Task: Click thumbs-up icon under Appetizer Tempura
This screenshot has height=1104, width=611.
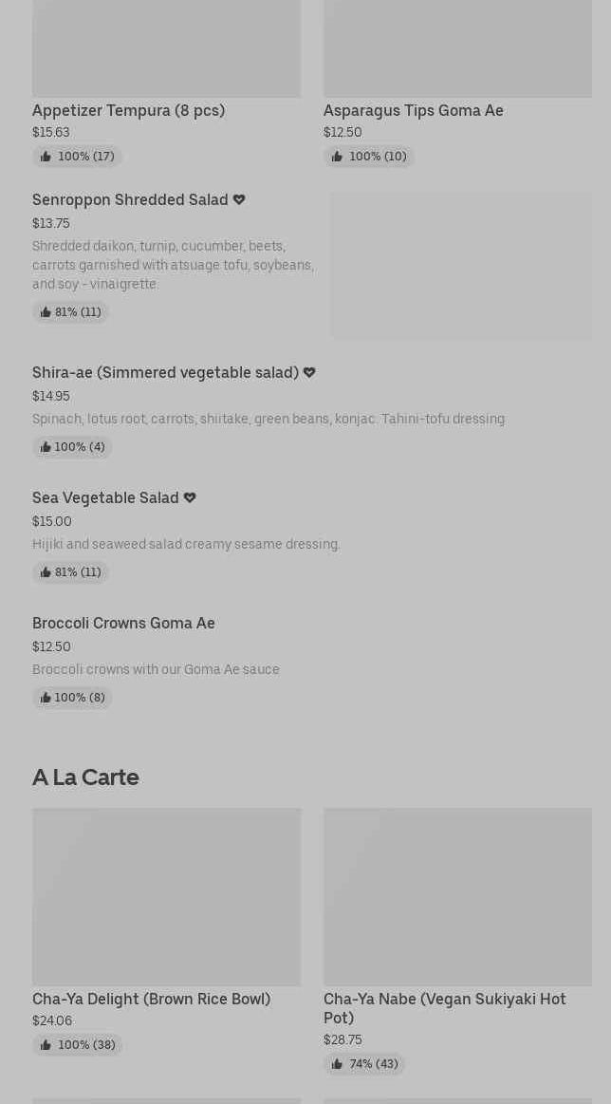Action: [46, 157]
